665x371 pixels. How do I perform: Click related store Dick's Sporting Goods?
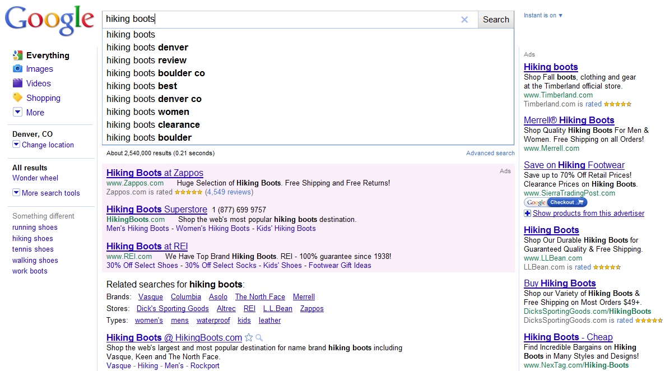pyautogui.click(x=173, y=309)
